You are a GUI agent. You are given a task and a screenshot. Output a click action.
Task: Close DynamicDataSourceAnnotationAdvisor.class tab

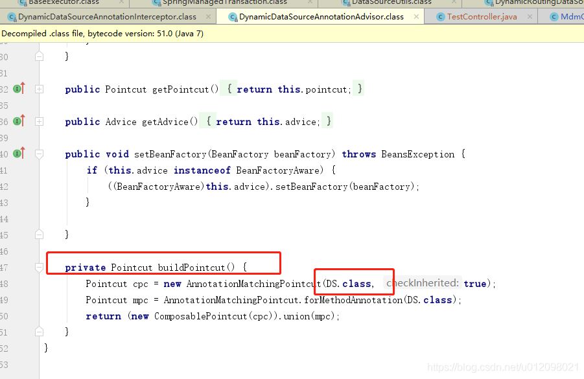tap(416, 17)
